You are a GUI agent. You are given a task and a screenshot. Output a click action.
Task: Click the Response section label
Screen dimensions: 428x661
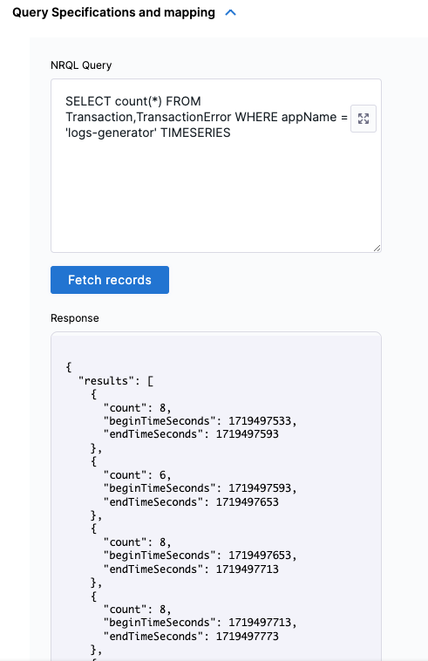tap(75, 318)
